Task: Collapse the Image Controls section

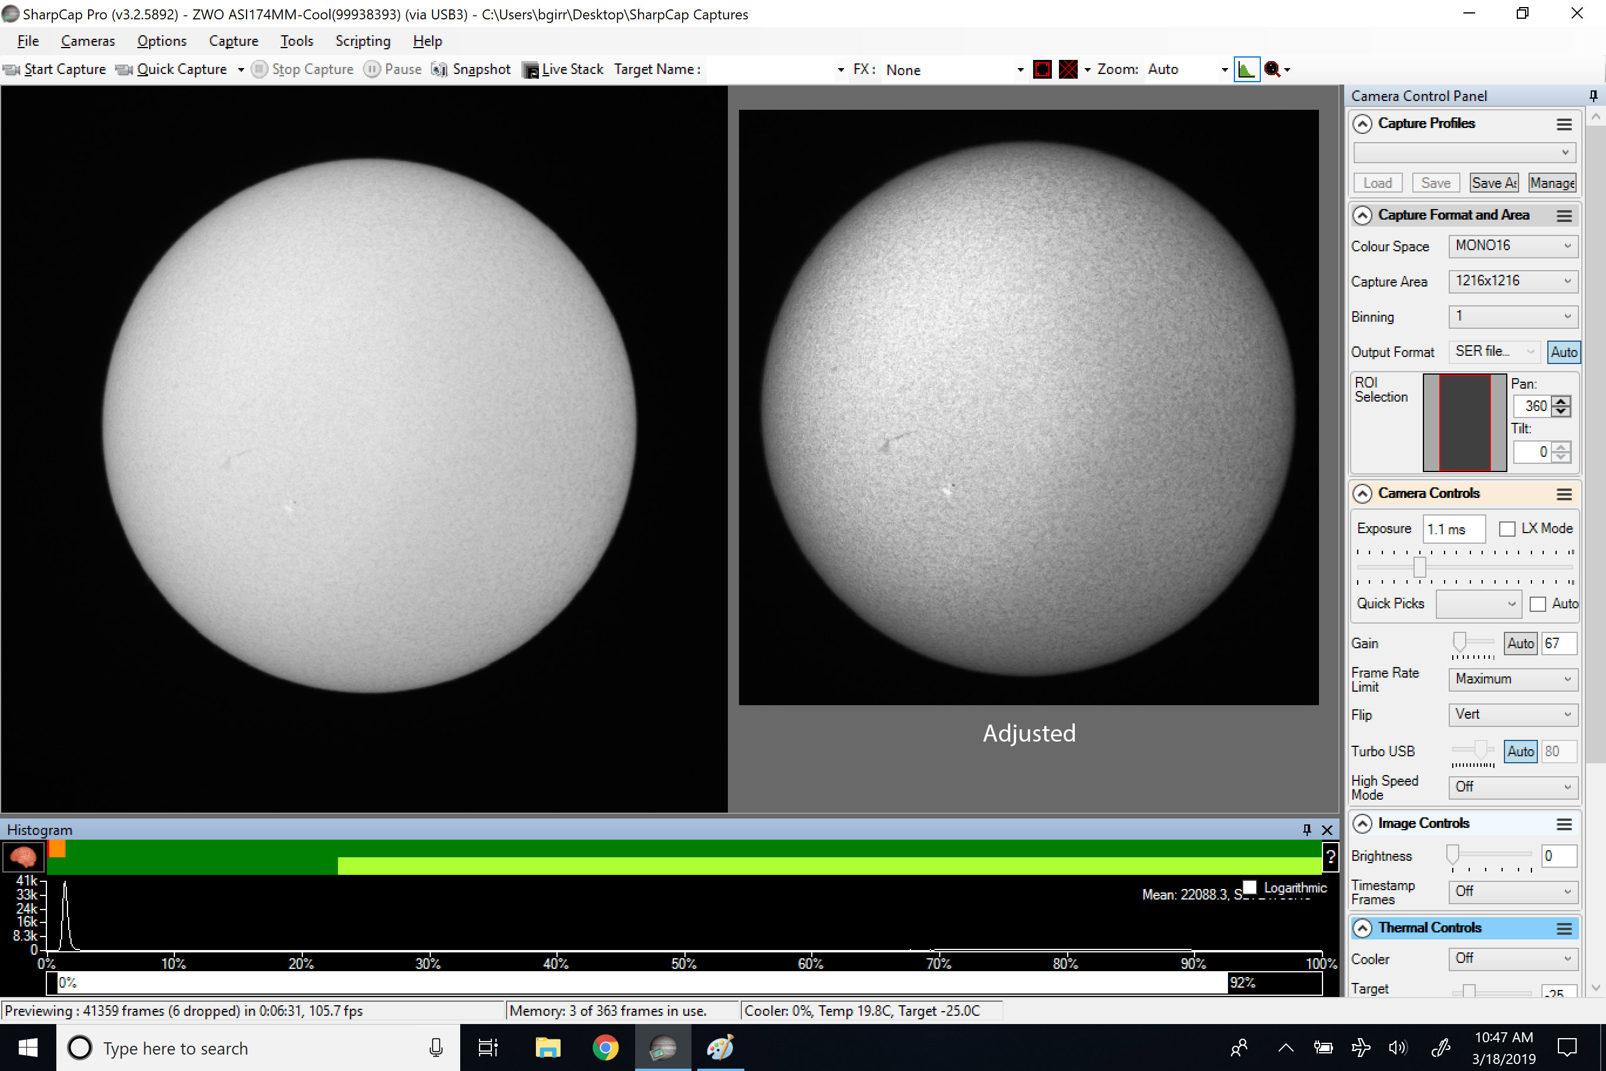Action: click(x=1362, y=823)
